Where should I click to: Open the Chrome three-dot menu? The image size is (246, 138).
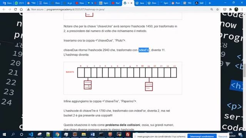[x=242, y=9]
